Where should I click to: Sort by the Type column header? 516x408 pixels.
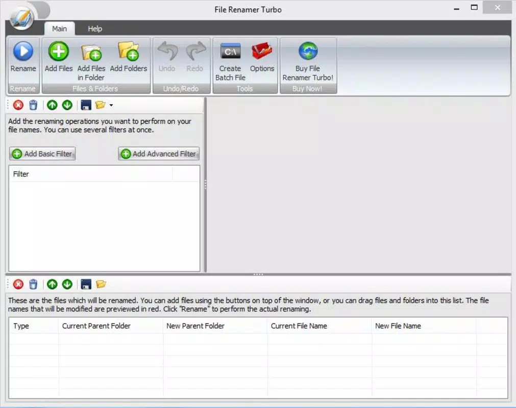(x=34, y=326)
